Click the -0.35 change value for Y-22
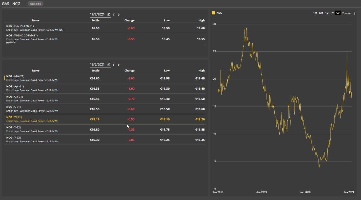This screenshot has height=200, width=361. pyautogui.click(x=131, y=129)
